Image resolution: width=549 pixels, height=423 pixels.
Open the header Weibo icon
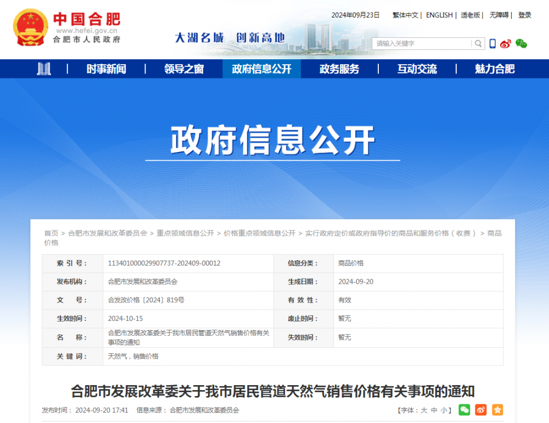[506, 43]
